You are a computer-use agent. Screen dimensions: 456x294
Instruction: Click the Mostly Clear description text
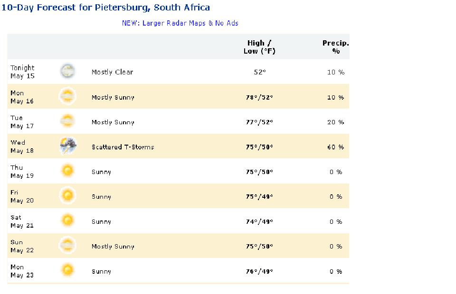pyautogui.click(x=112, y=72)
